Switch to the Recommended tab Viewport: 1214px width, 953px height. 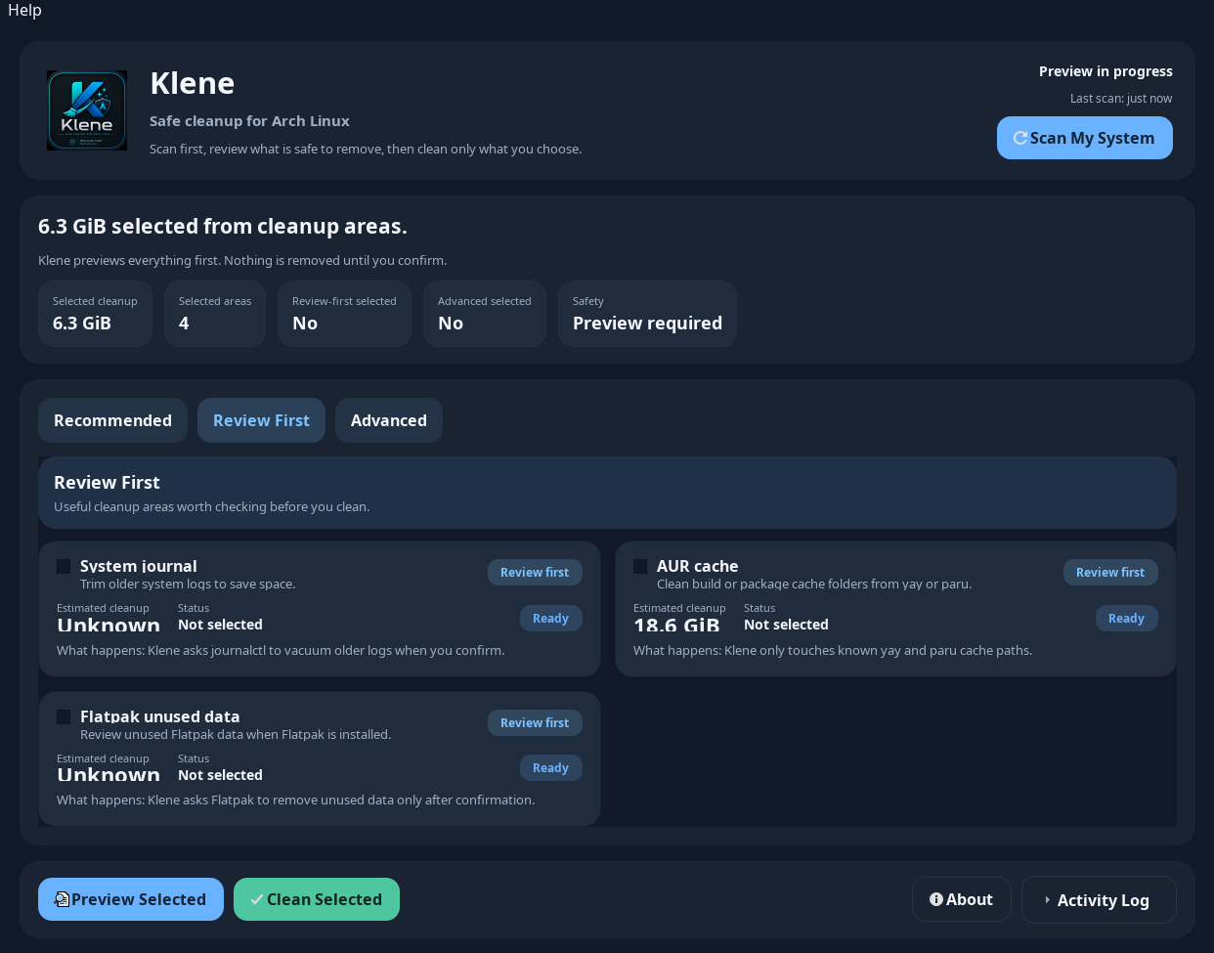112,420
